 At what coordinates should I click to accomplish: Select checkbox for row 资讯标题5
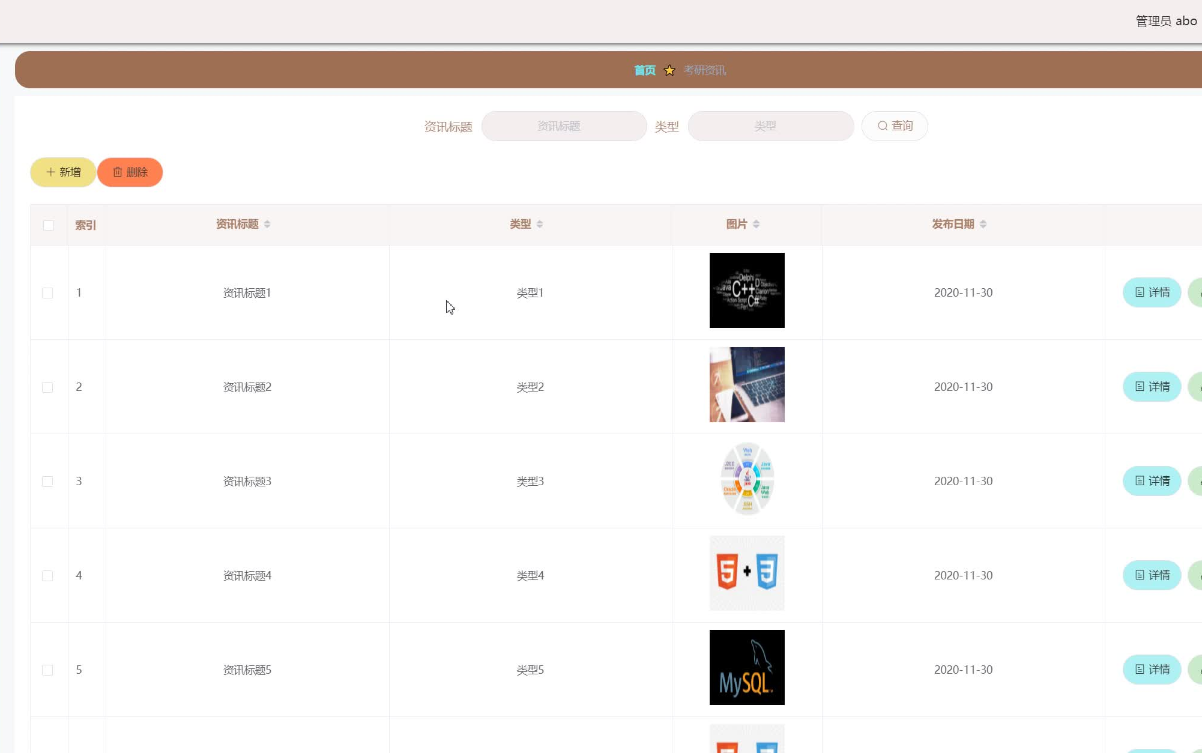click(47, 670)
